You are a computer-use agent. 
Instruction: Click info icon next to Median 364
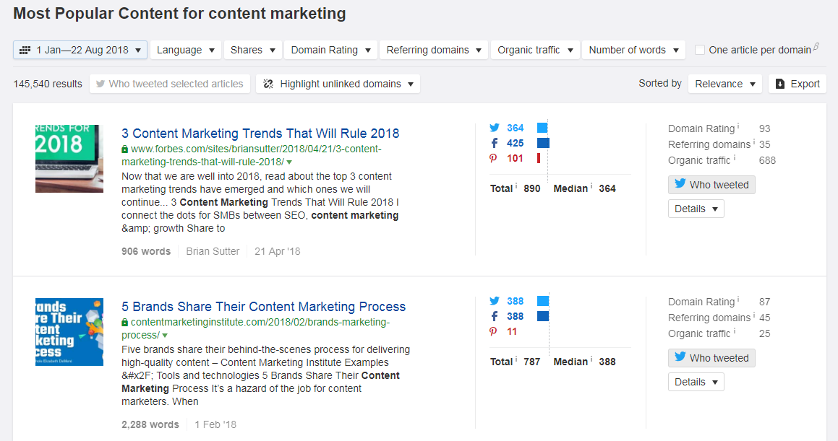tap(591, 186)
